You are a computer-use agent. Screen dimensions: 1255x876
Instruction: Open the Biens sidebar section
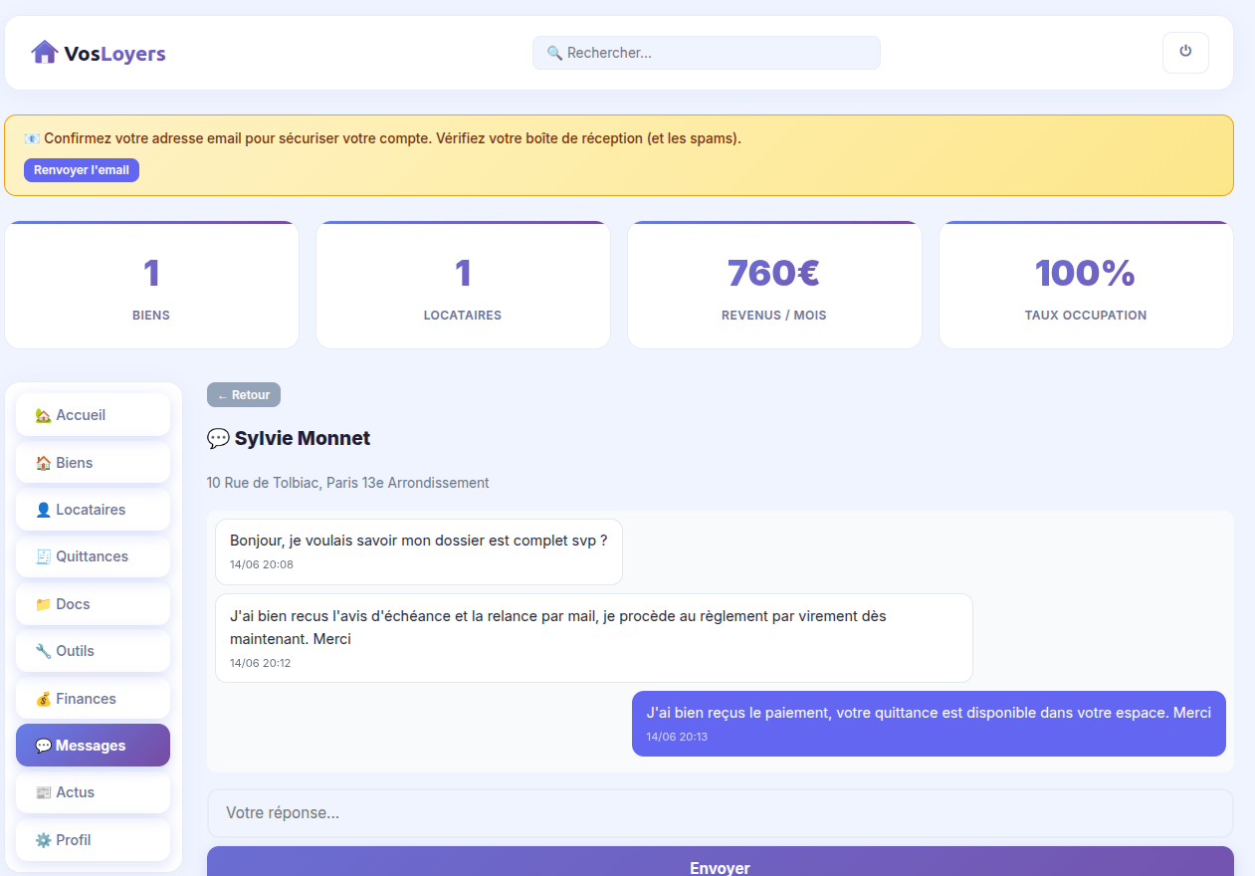point(93,463)
